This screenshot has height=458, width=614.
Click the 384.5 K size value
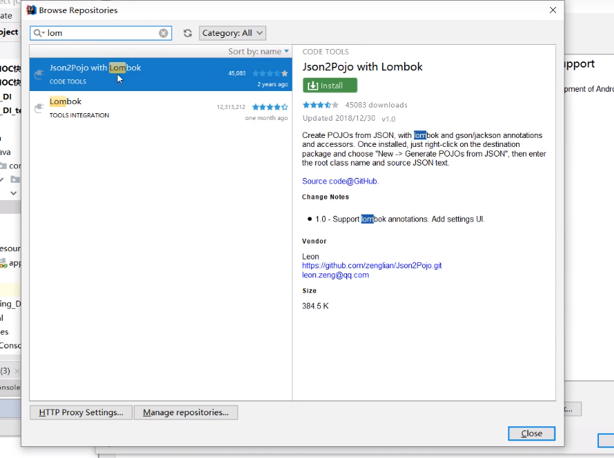pos(315,306)
